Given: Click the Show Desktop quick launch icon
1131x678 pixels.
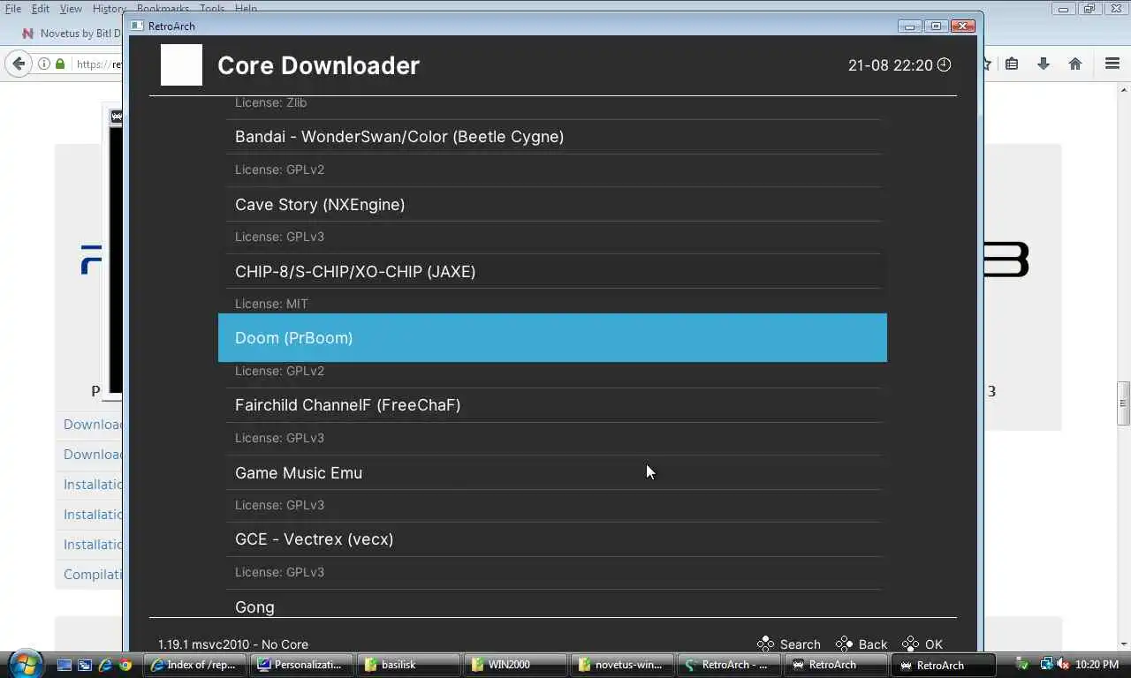Looking at the screenshot, I should (65, 665).
